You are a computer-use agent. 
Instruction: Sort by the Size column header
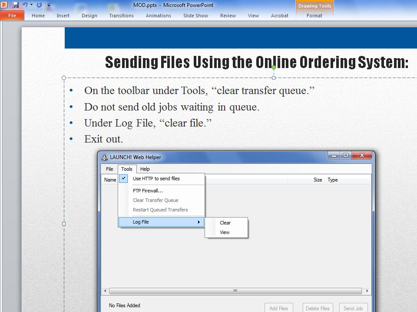(306, 180)
